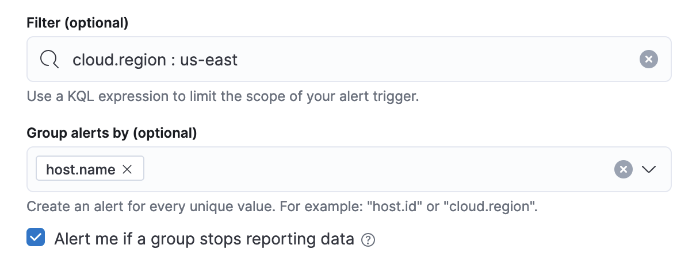
Task: Click the "Filter (optional)" label
Action: tap(77, 24)
